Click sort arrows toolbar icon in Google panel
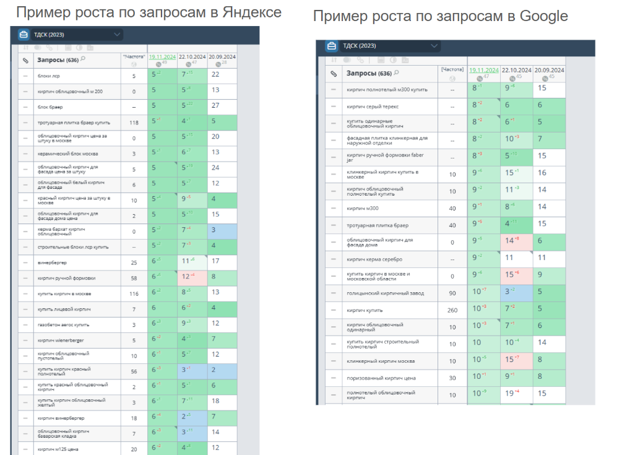Screen dimensions: 622x455 coord(334,60)
